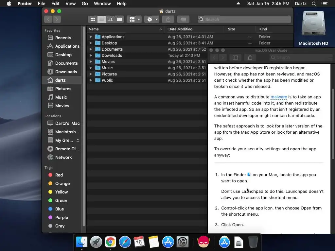The height and width of the screenshot is (251, 335).
Task: Go back in Finder window
Action: point(48,19)
